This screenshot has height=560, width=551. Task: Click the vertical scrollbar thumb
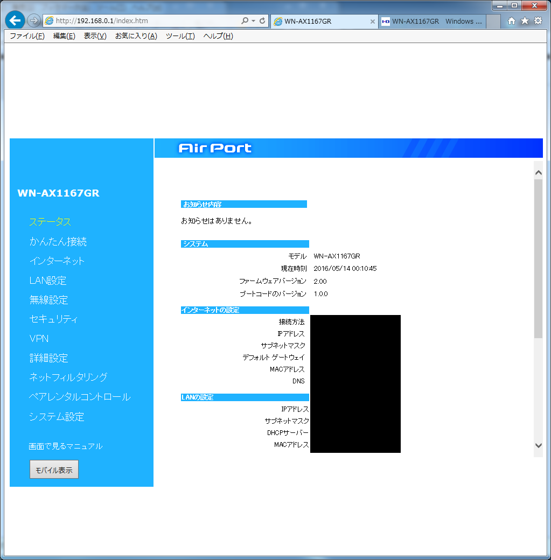point(538,258)
